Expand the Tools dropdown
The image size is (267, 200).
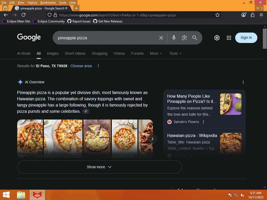(175, 53)
